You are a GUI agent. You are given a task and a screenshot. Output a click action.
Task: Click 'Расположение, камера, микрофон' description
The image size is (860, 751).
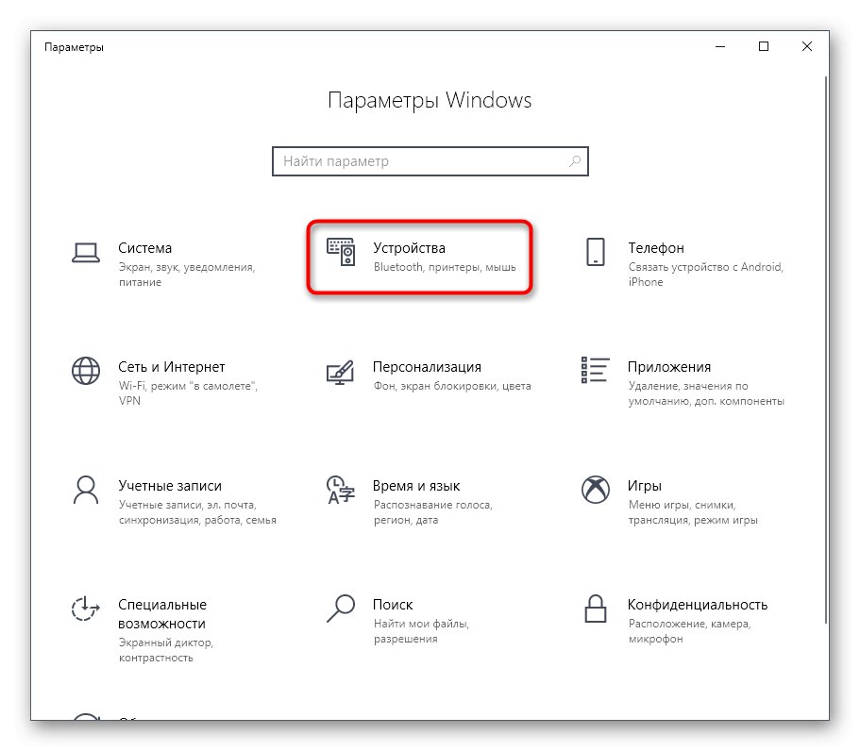[x=689, y=631]
